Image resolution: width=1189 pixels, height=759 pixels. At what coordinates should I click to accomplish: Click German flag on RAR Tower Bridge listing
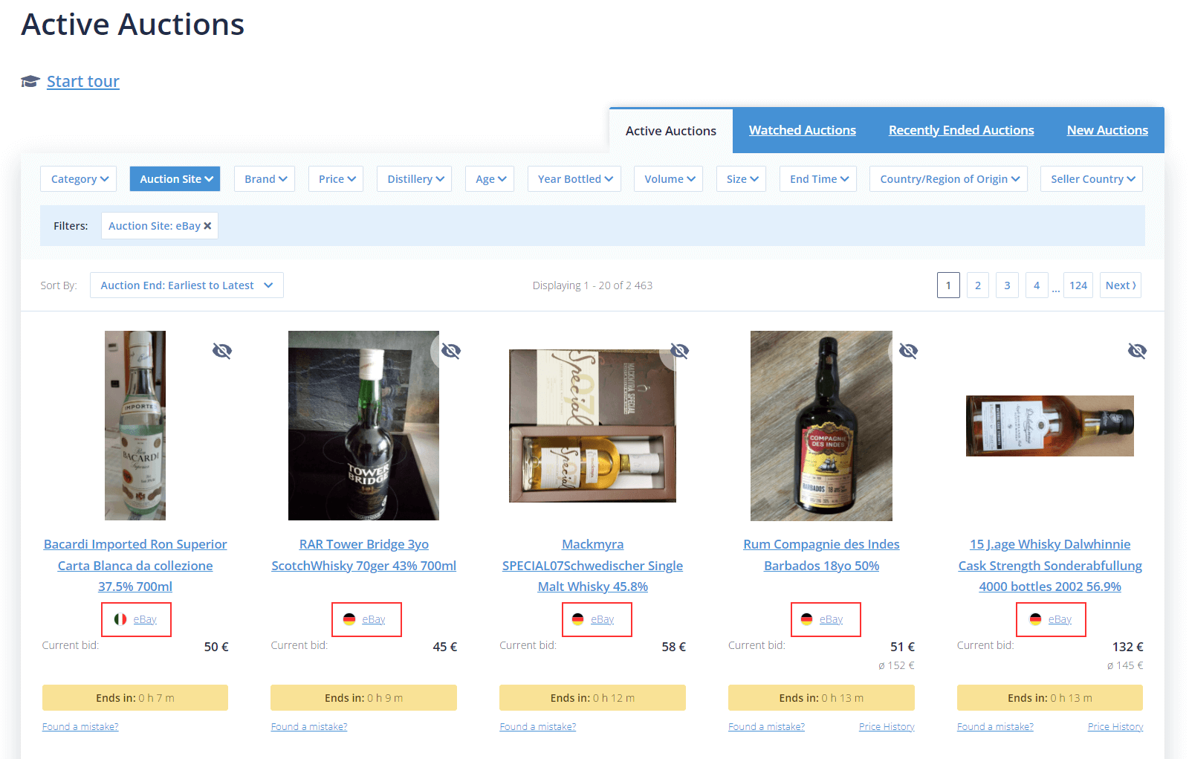[x=349, y=619]
